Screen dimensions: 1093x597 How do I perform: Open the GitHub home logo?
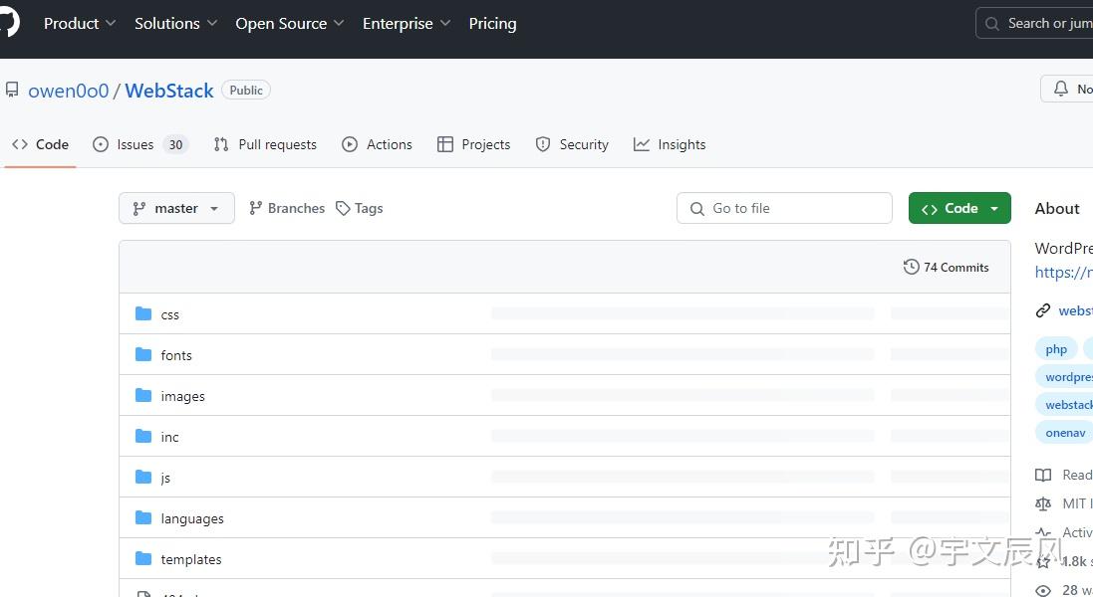click(x=8, y=22)
